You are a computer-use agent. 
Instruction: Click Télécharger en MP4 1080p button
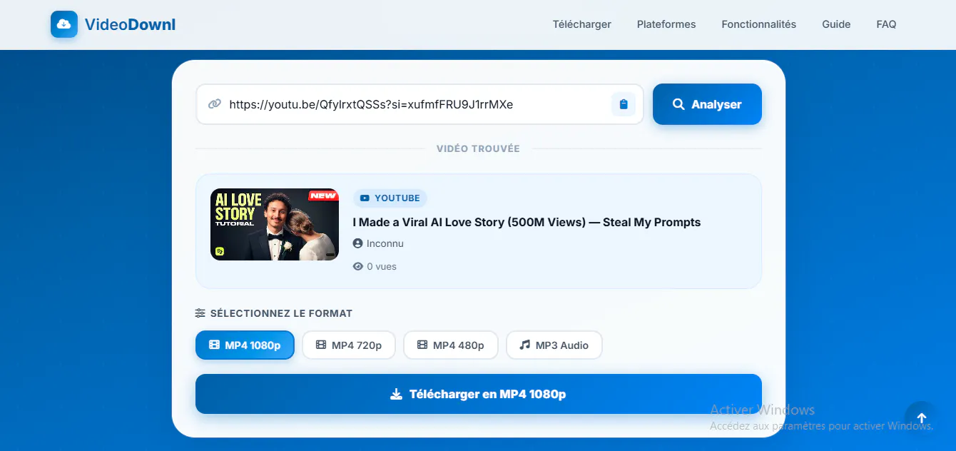click(479, 394)
